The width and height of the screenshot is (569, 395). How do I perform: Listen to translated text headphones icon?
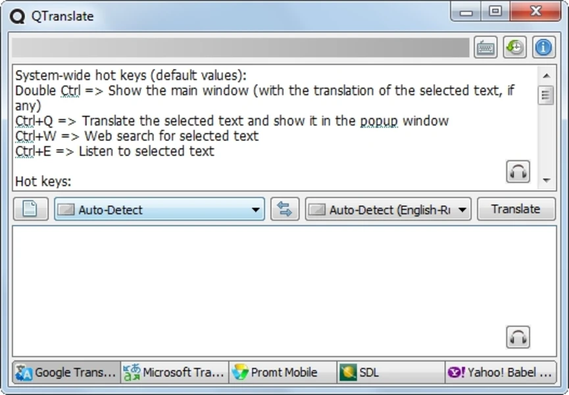pos(518,337)
